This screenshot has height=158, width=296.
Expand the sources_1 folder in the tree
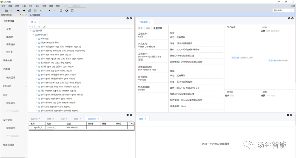click(x=34, y=35)
